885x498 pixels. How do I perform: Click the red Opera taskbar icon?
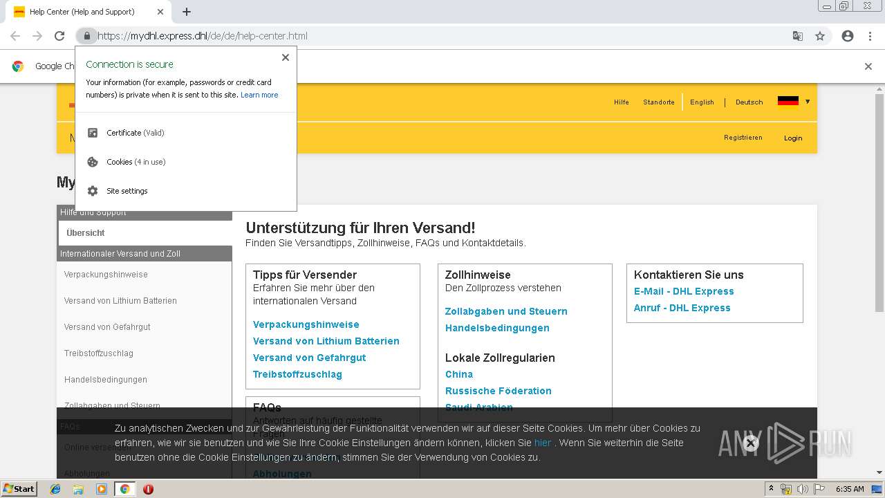tap(148, 489)
